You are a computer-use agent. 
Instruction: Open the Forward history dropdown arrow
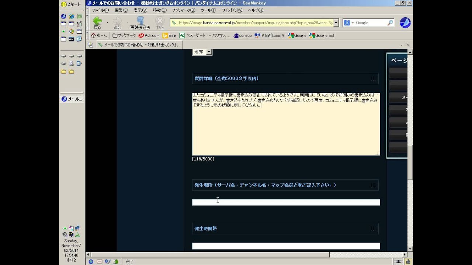[127, 23]
